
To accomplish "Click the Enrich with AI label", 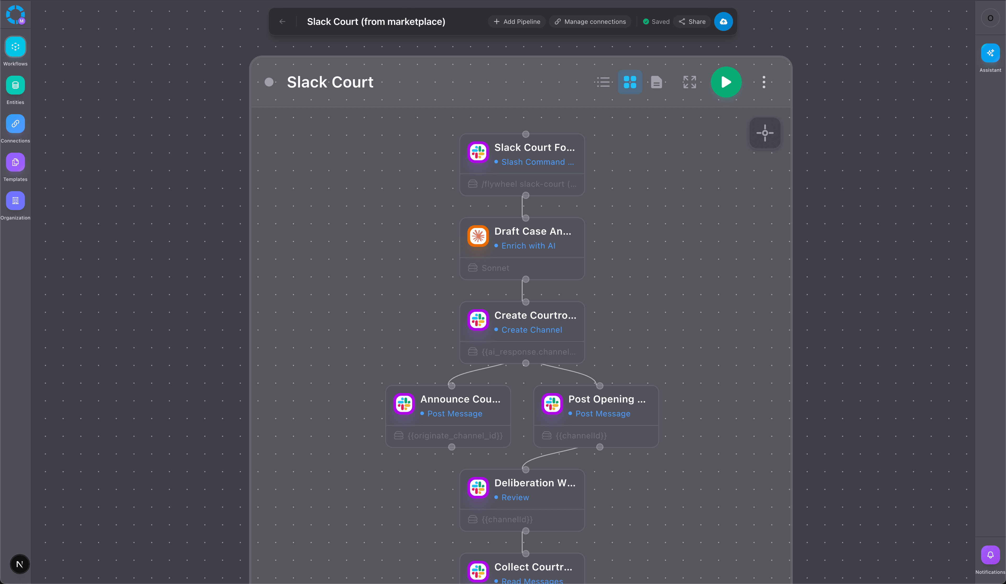I will (x=528, y=246).
